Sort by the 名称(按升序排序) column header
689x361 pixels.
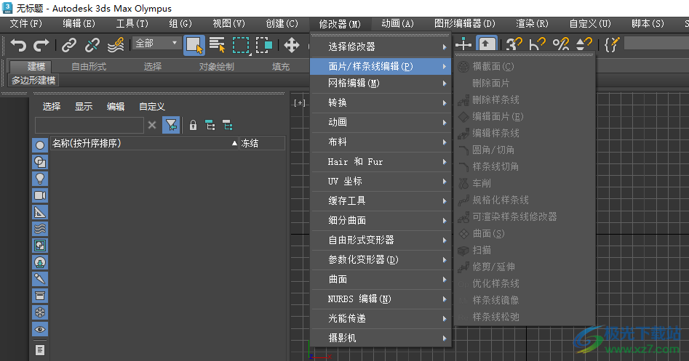(x=145, y=143)
